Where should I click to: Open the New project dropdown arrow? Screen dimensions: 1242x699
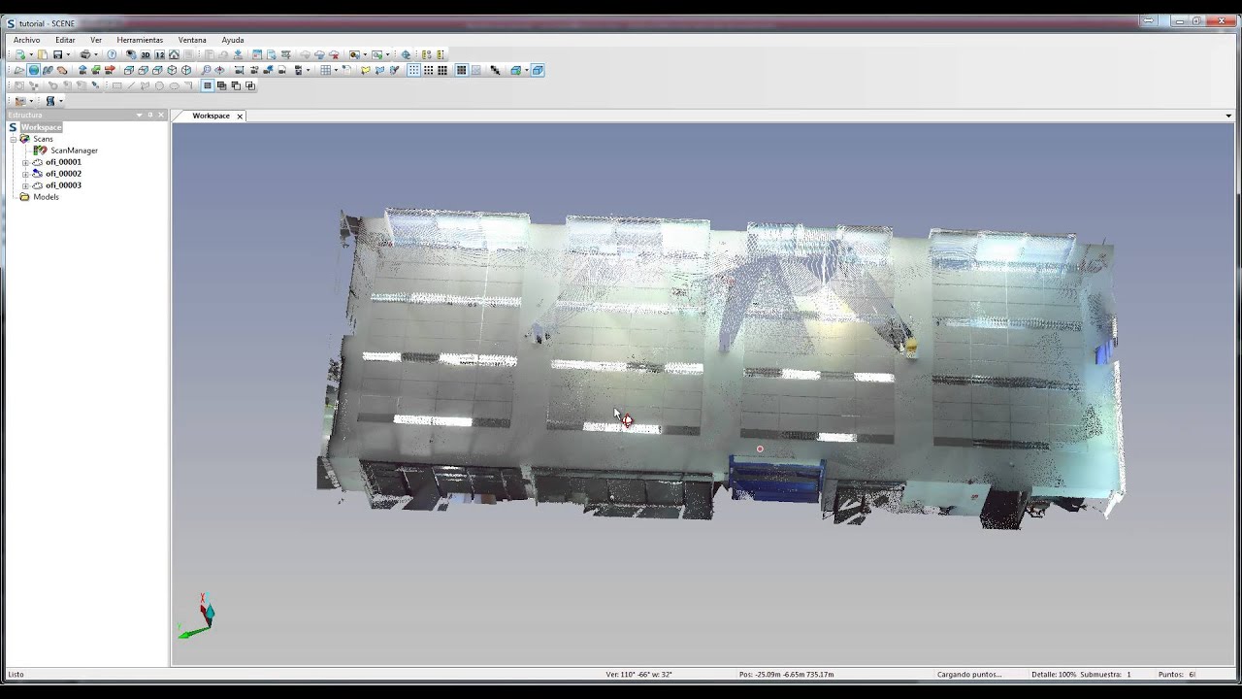point(31,54)
